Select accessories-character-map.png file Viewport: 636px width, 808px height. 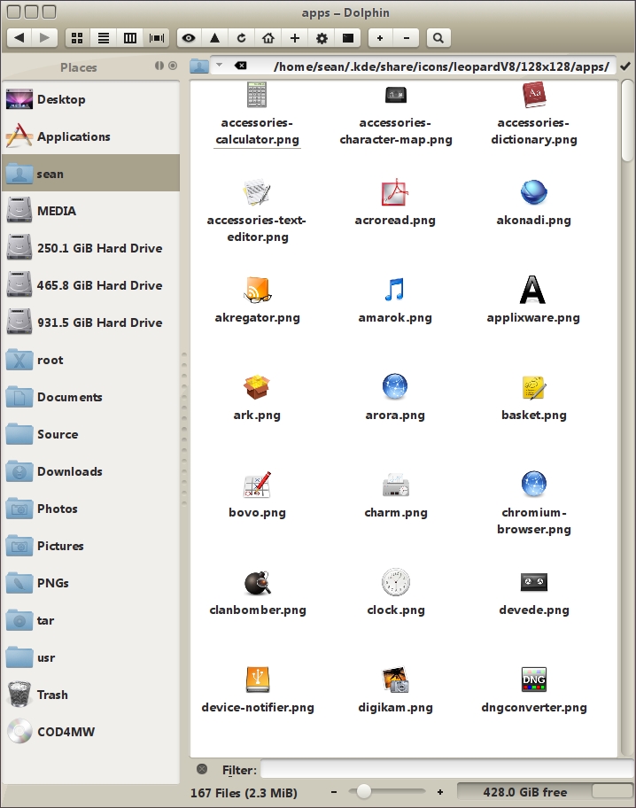(x=395, y=114)
